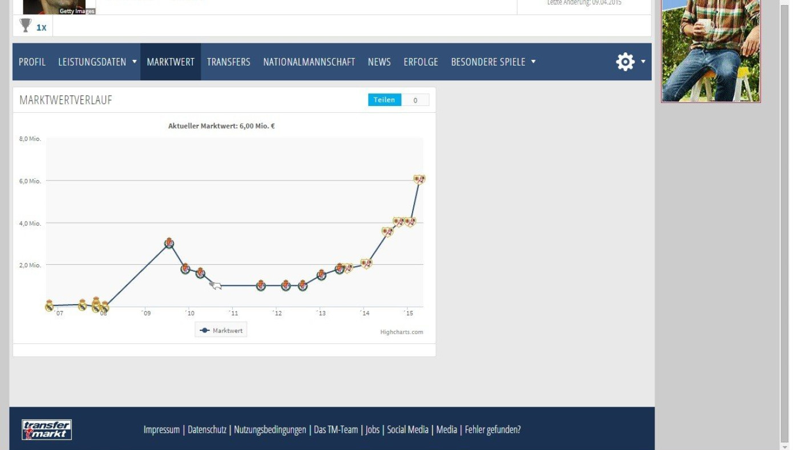Expand the Leistungsdaten dropdown arrow

point(135,62)
